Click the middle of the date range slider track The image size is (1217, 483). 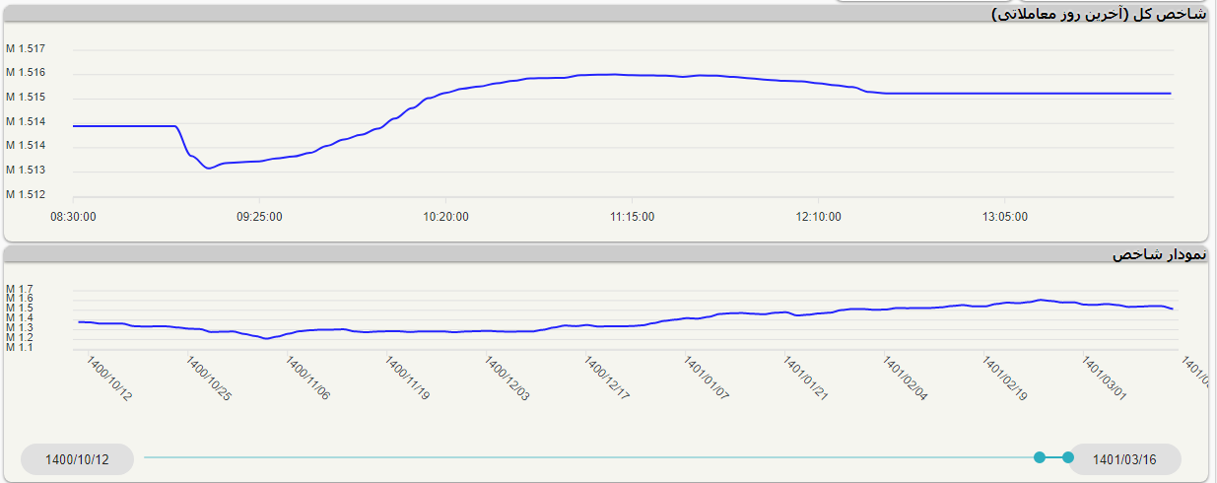pyautogui.click(x=591, y=457)
